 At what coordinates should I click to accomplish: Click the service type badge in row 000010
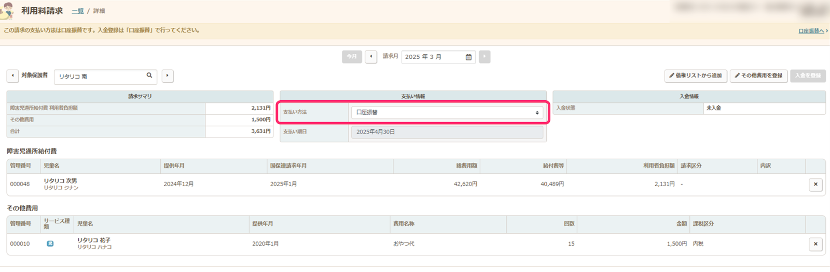tap(50, 244)
